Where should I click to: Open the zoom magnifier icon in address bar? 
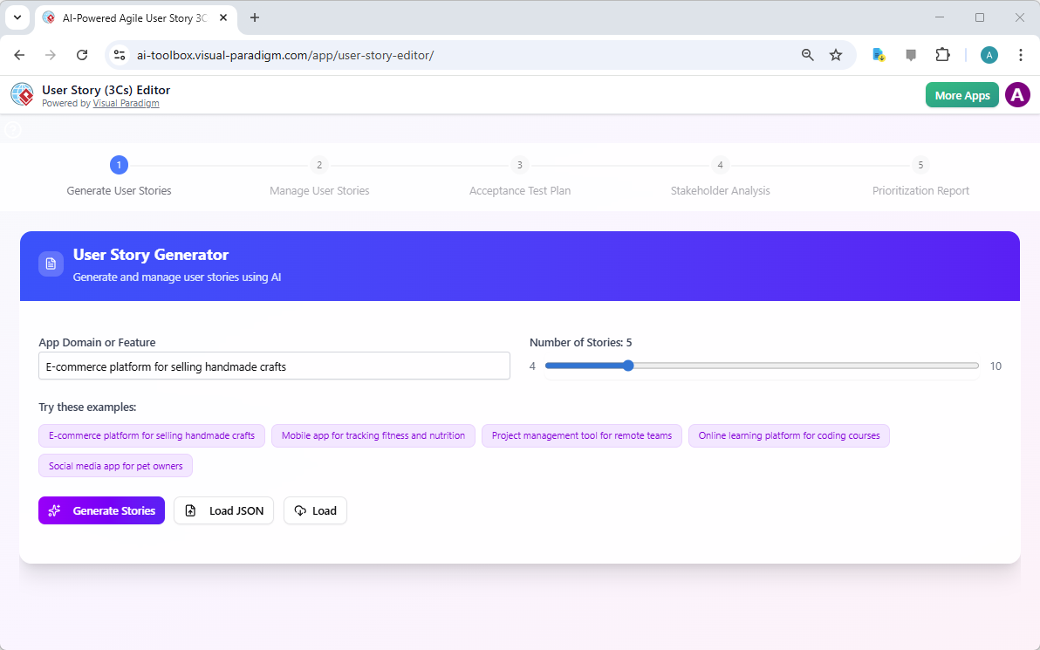[x=807, y=54]
